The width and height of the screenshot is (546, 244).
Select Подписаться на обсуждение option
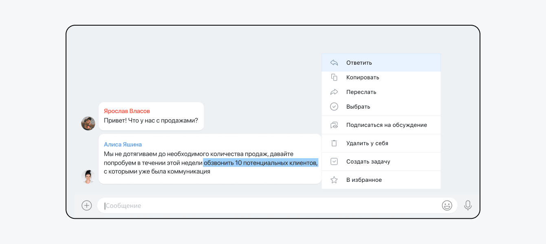click(x=386, y=125)
